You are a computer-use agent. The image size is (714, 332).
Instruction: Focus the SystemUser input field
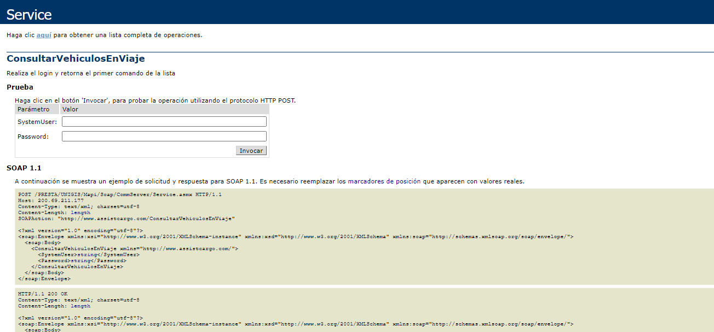[164, 122]
